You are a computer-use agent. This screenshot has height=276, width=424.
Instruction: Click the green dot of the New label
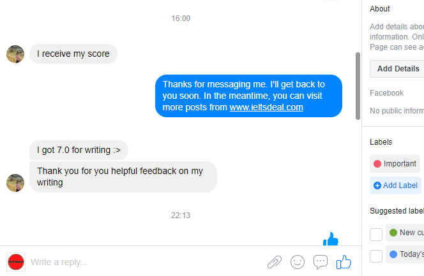(393, 233)
